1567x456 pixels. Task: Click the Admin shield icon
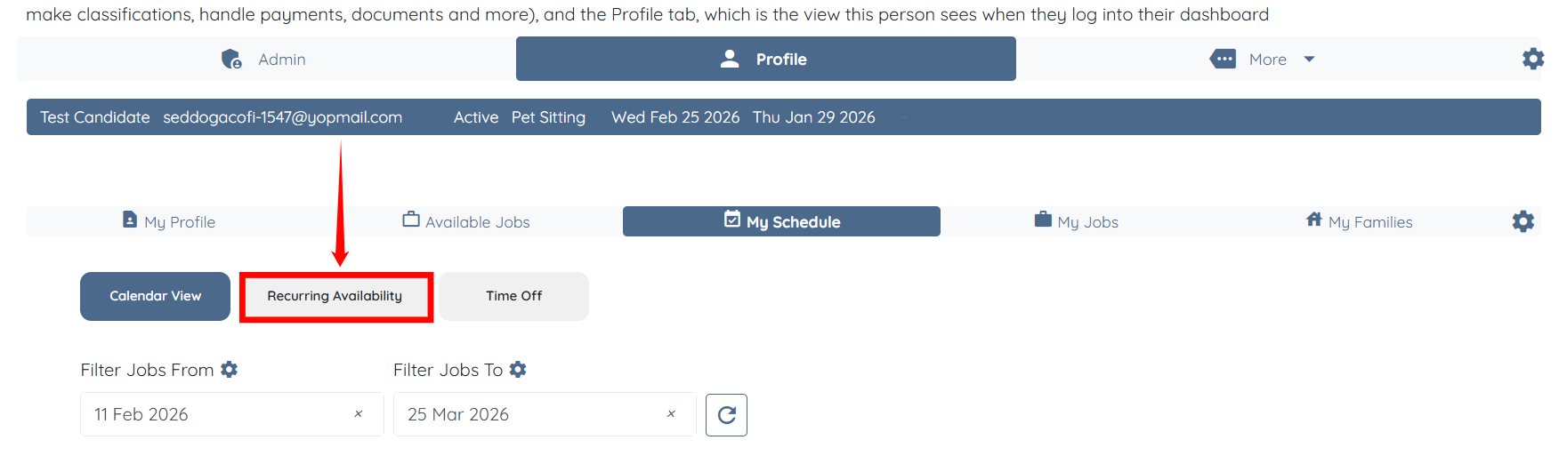pyautogui.click(x=231, y=60)
